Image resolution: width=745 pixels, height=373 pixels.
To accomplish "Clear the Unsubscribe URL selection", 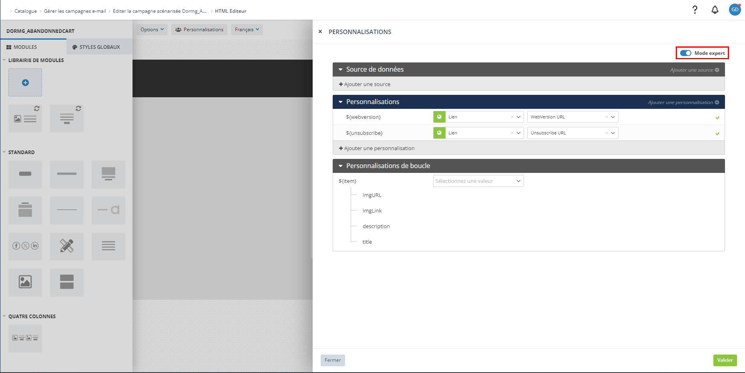I will pyautogui.click(x=606, y=133).
